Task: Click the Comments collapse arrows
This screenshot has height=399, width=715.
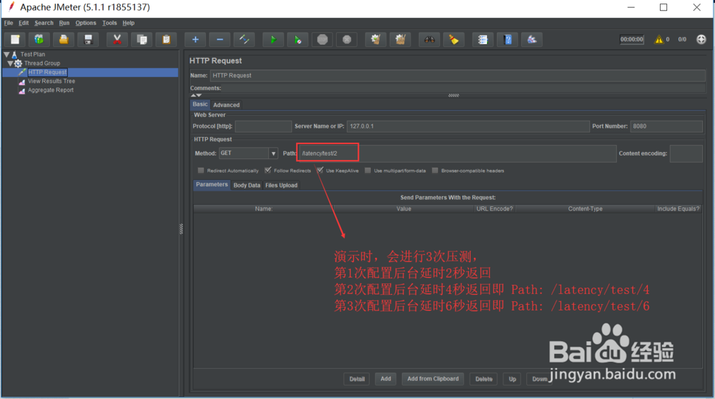Action: 197,95
